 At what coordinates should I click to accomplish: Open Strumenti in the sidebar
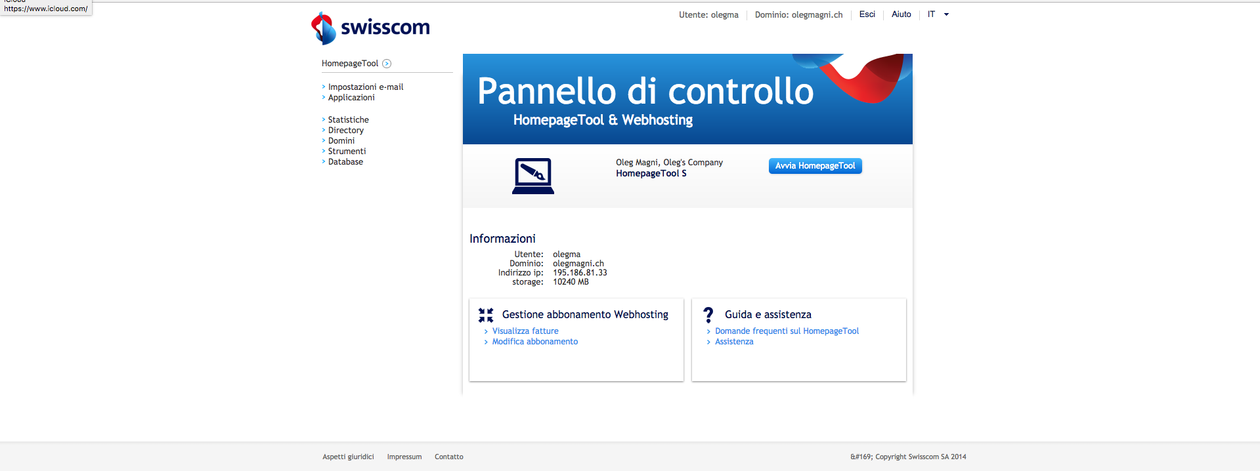[347, 151]
